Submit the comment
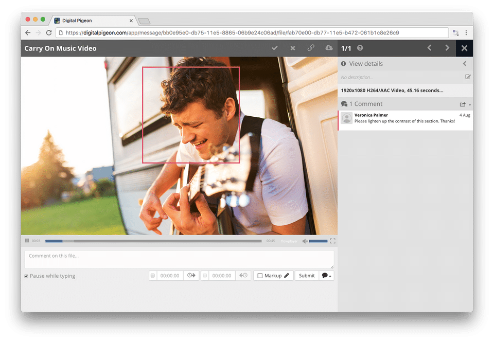 307,276
